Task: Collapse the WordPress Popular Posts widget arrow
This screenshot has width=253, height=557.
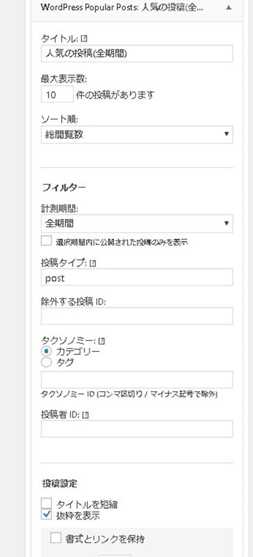Action: pyautogui.click(x=229, y=8)
